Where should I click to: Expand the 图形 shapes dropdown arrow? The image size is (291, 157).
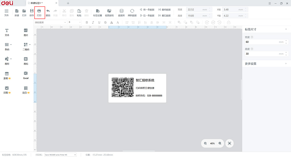click(x=11, y=59)
